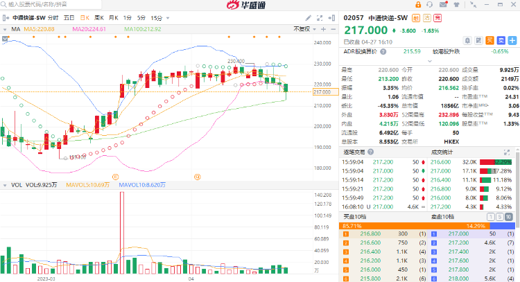The image size is (520, 282).
Task: Open more time periods dropdown after 15分
Action: click(168, 18)
